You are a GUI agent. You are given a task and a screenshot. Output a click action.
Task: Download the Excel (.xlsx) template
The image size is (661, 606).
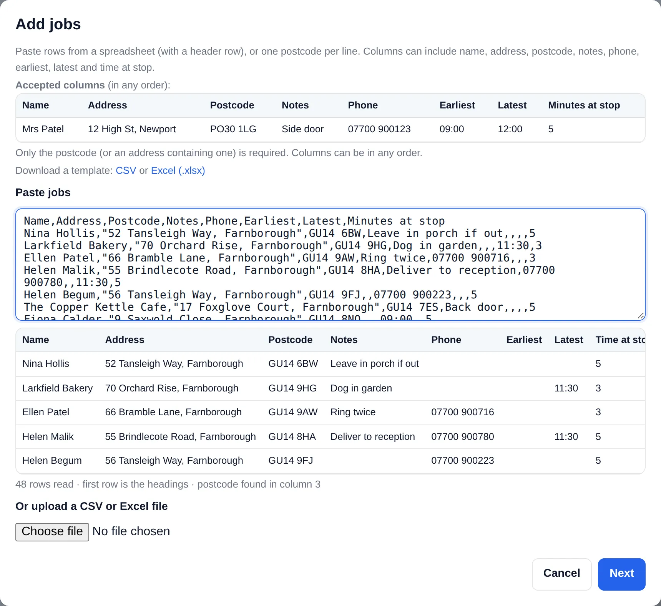[x=178, y=170]
